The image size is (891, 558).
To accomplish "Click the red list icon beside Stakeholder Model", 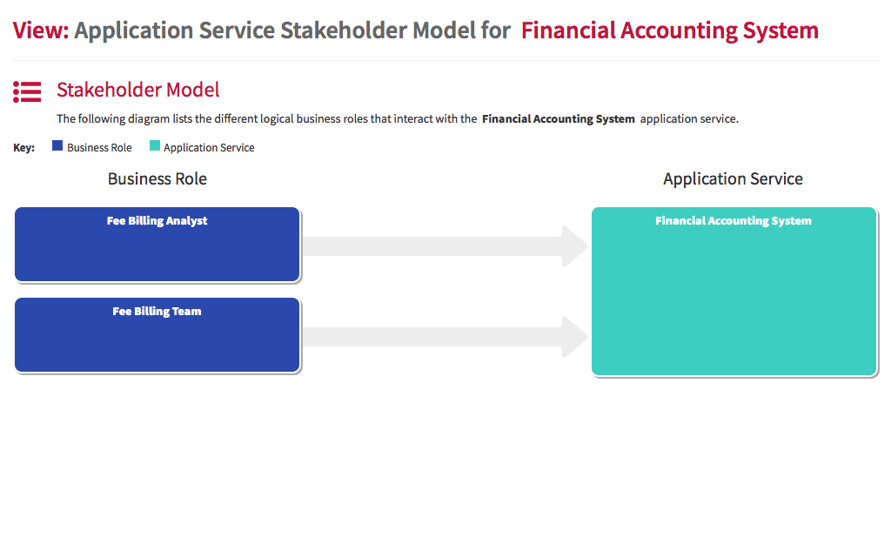I will [x=27, y=91].
